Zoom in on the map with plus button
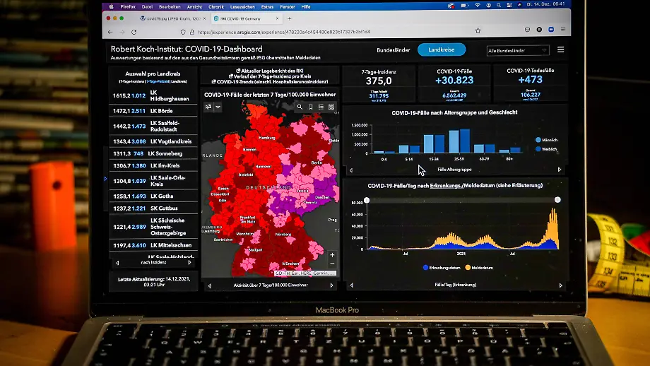This screenshot has width=650, height=366. [x=331, y=254]
